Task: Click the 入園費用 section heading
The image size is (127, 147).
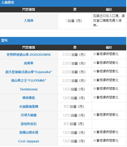Action: pos(7,2)
